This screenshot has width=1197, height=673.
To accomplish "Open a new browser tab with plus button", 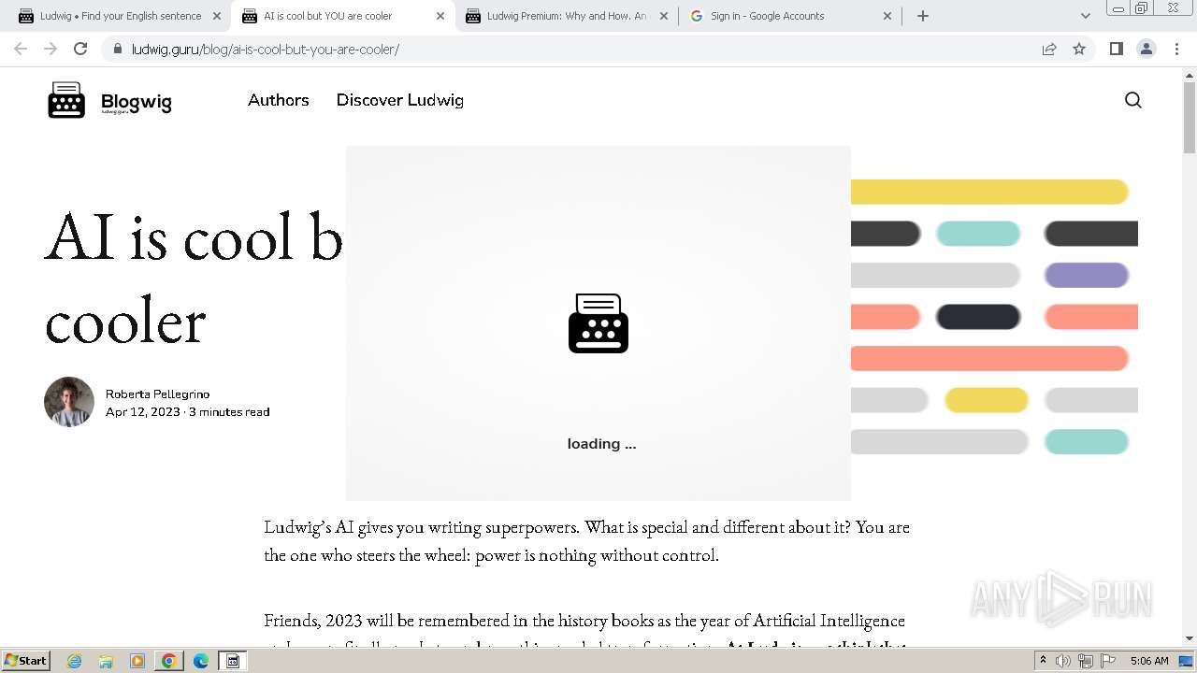I will [923, 16].
